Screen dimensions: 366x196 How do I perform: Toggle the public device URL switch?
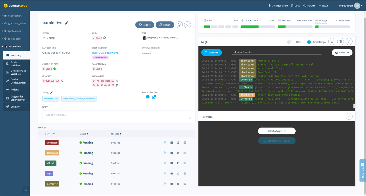(146, 97)
